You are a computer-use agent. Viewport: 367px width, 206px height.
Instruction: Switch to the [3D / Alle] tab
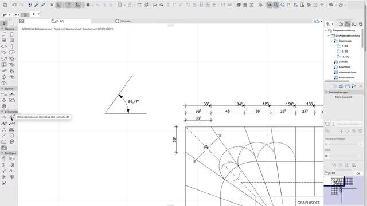123,21
